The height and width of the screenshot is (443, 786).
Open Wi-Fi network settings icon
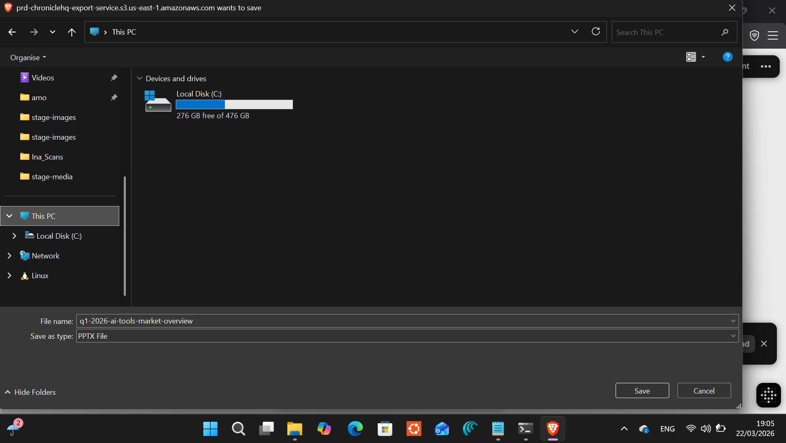(x=691, y=429)
